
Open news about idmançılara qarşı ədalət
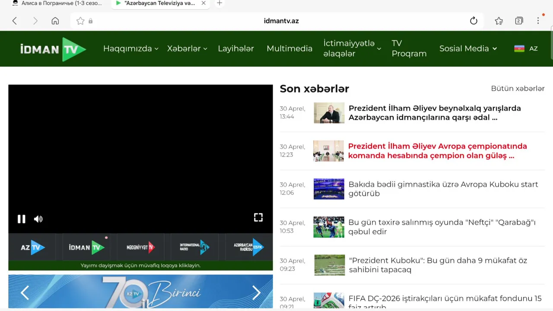pos(435,113)
